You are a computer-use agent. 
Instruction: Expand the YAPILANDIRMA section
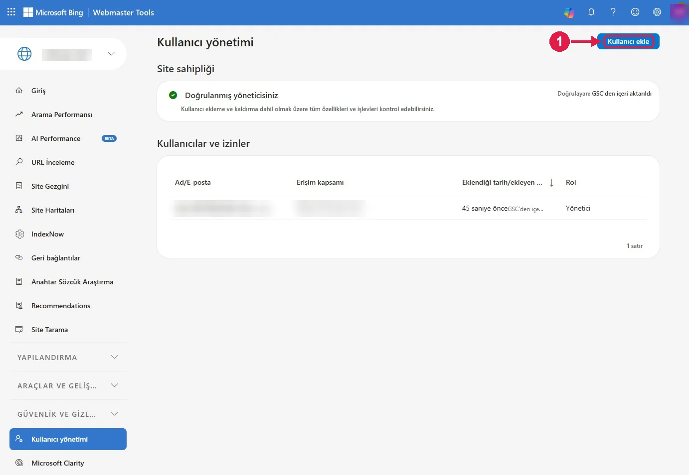[x=68, y=357]
